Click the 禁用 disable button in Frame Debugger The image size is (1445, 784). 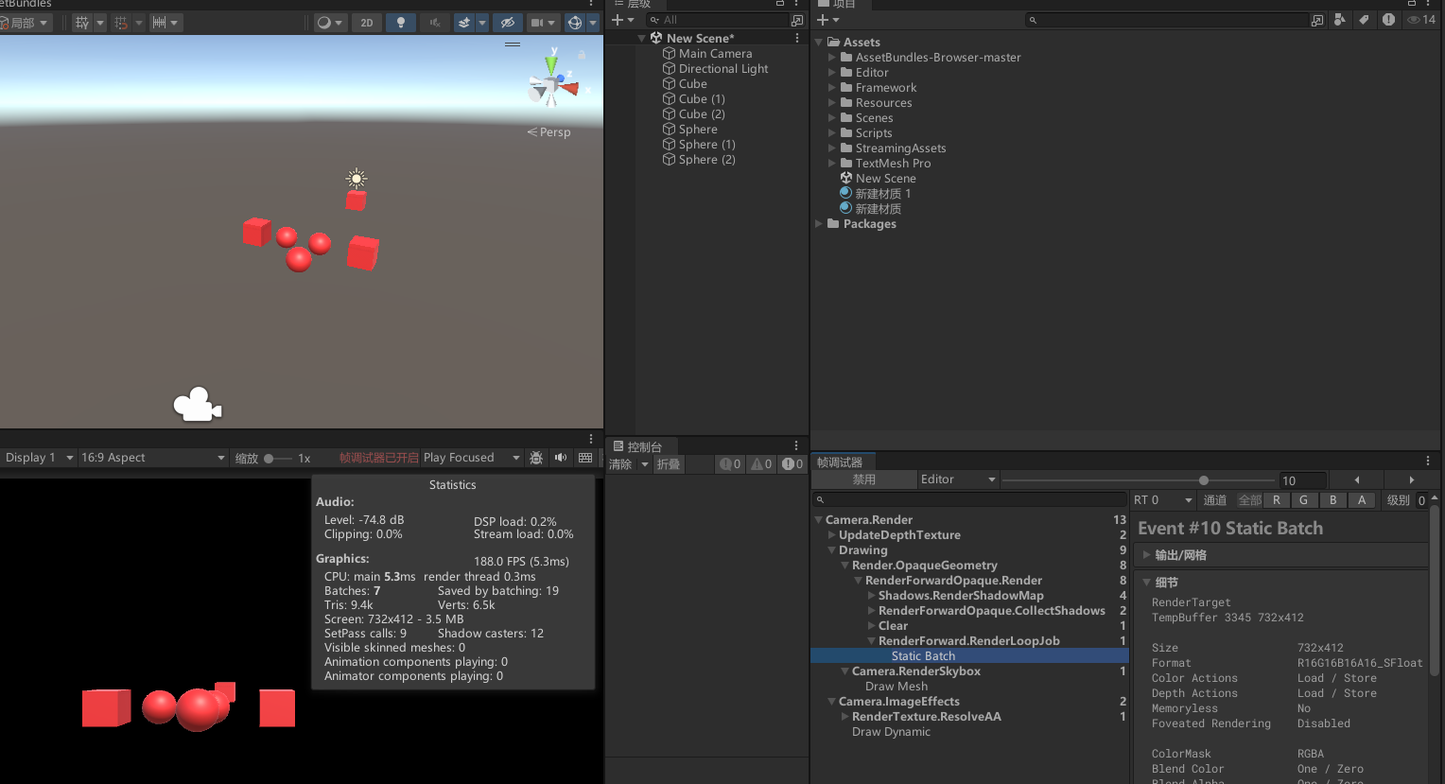coord(863,479)
